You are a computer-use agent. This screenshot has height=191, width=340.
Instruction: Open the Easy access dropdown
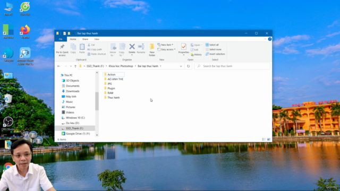pos(166,49)
